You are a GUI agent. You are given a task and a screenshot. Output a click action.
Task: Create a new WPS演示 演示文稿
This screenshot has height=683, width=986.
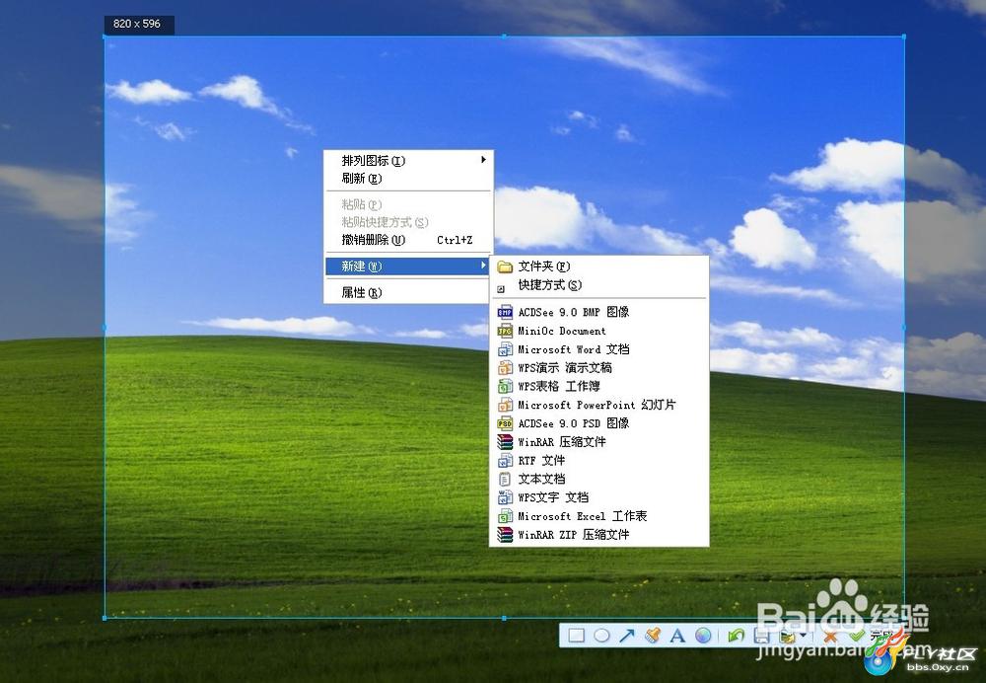(599, 367)
